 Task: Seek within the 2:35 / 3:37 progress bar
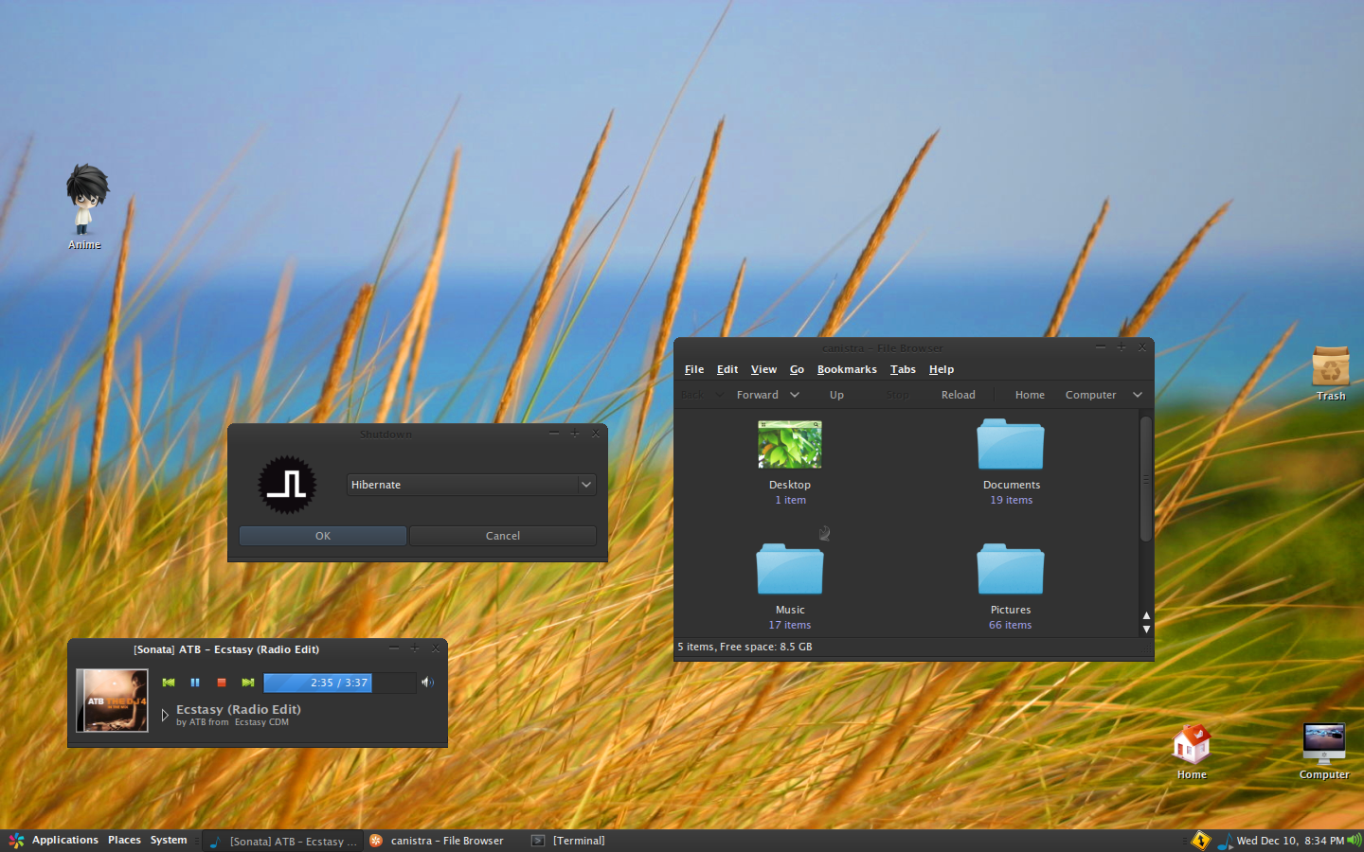(x=339, y=683)
